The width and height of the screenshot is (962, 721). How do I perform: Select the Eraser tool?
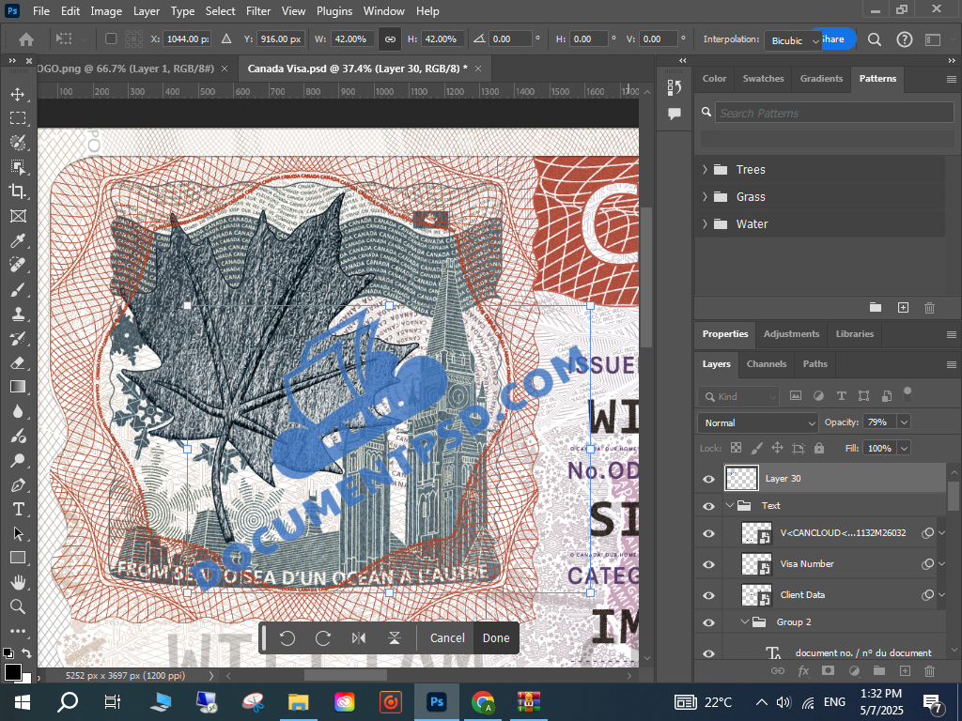(18, 362)
